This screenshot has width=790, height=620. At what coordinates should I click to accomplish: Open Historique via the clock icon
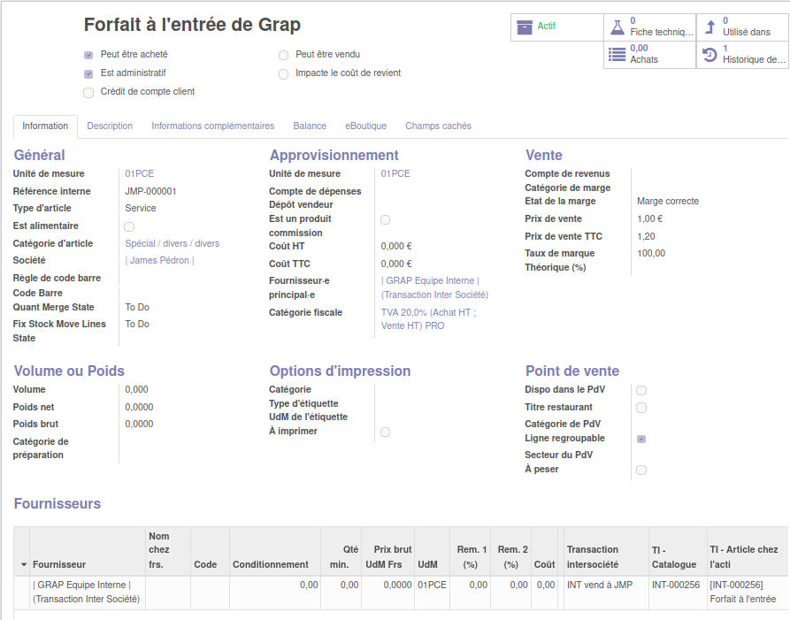point(709,55)
